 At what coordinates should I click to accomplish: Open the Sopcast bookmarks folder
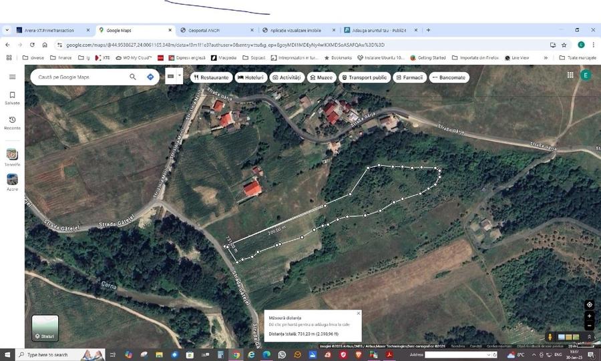tap(254, 58)
